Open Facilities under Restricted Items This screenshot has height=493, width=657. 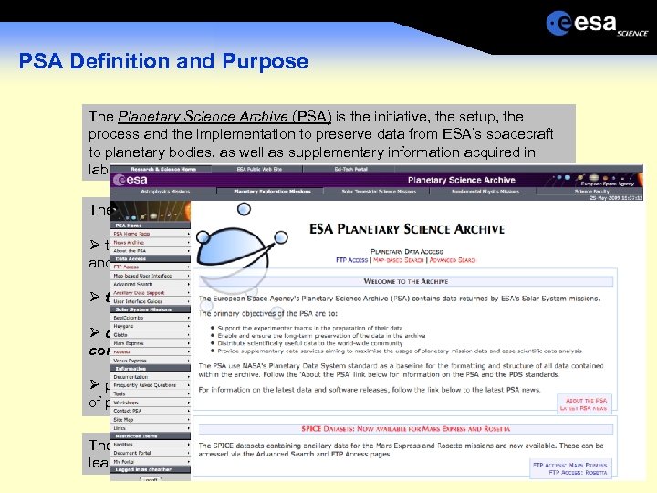(151, 445)
